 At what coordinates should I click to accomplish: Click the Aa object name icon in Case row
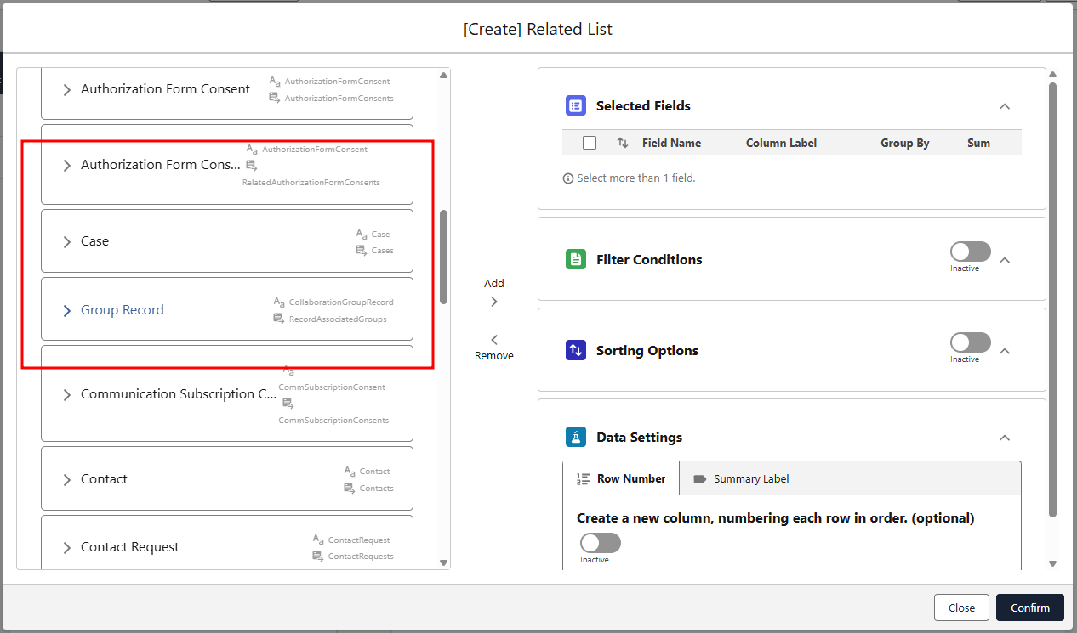click(x=362, y=235)
